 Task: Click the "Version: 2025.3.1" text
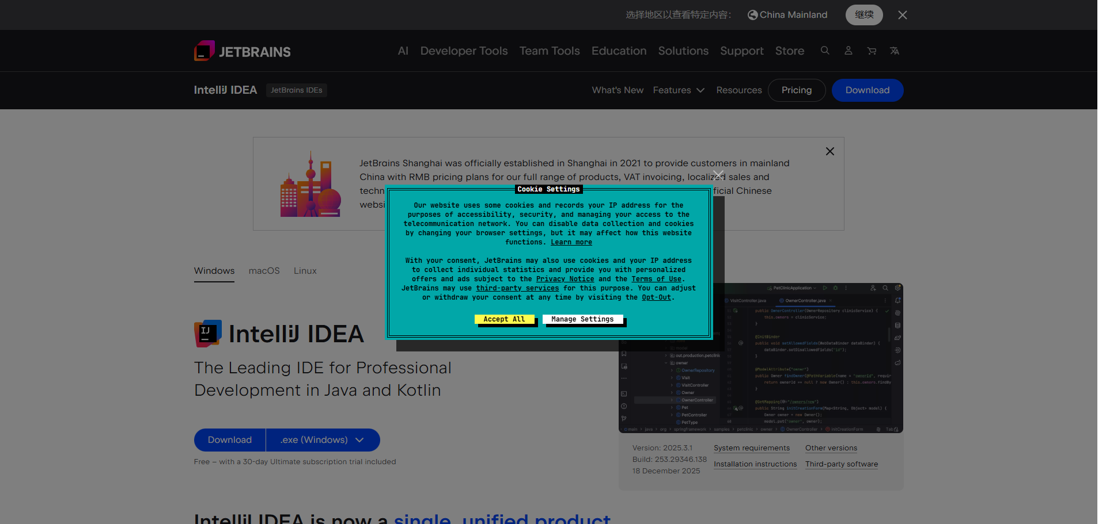[662, 448]
